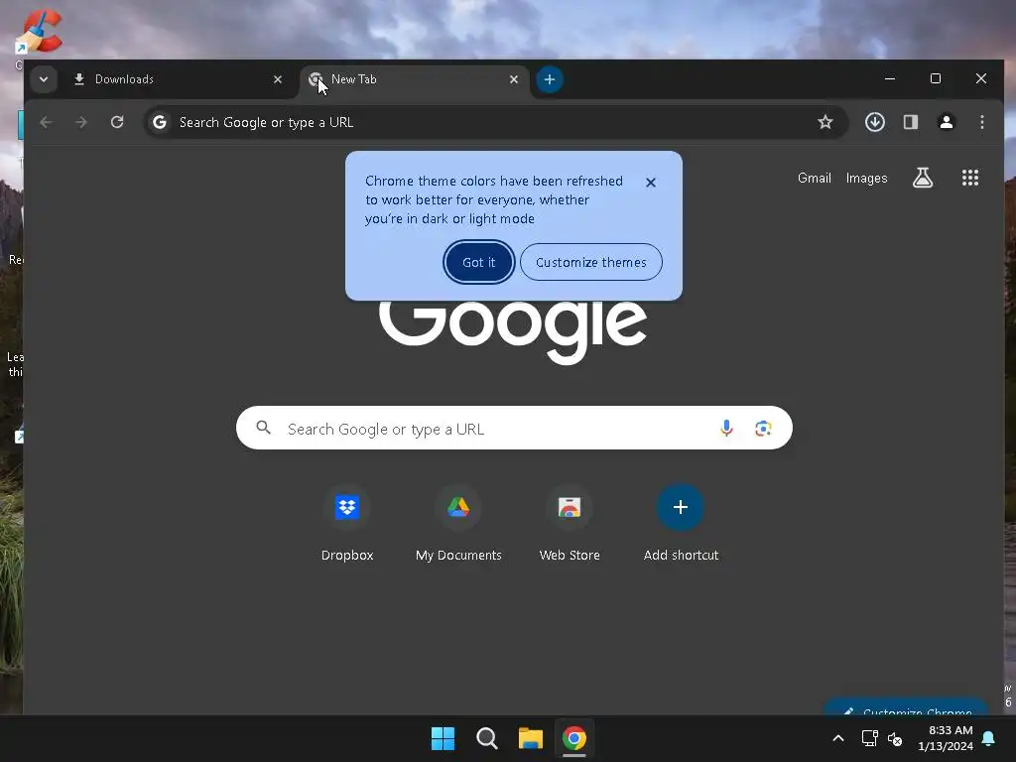Open the Chrome downloads toolbar icon

tap(875, 122)
